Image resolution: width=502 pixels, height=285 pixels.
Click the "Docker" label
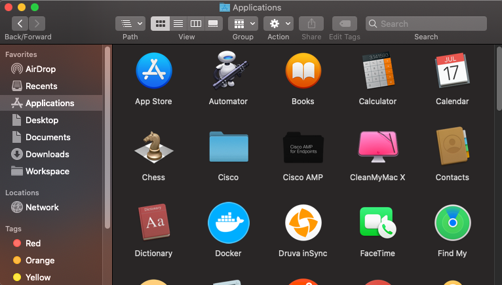(x=228, y=254)
